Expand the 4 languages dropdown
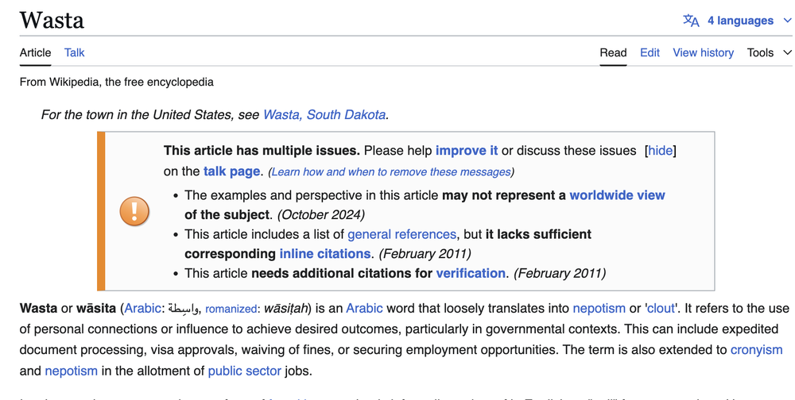795x400 pixels. point(739,21)
